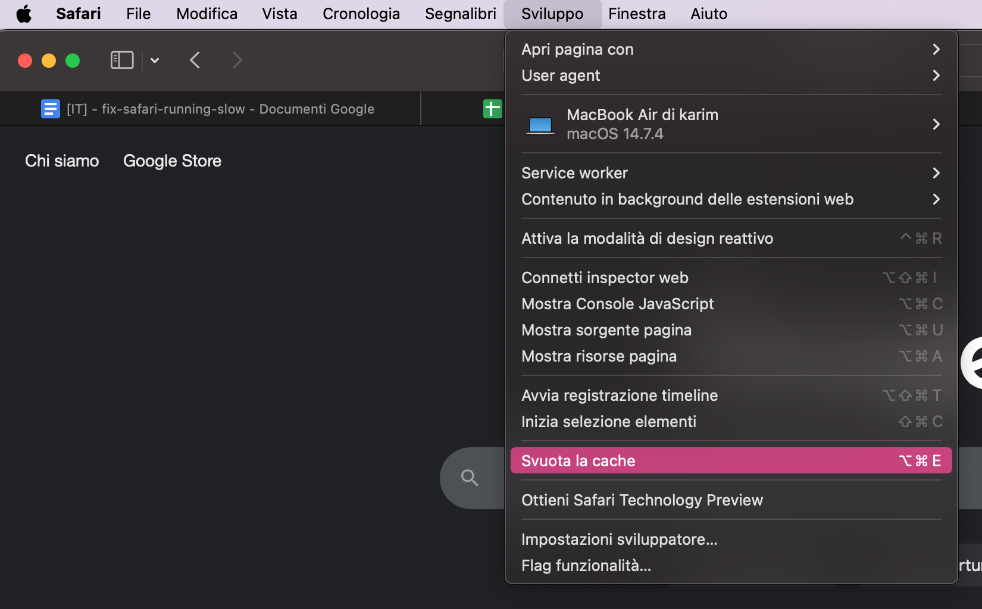Open the Apple menu
The height and width of the screenshot is (609, 982).
pyautogui.click(x=24, y=14)
